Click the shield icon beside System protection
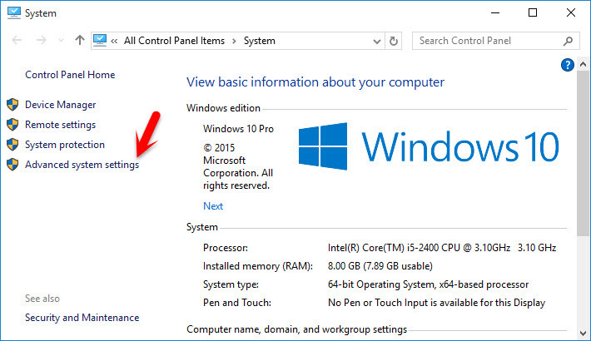 [x=12, y=145]
